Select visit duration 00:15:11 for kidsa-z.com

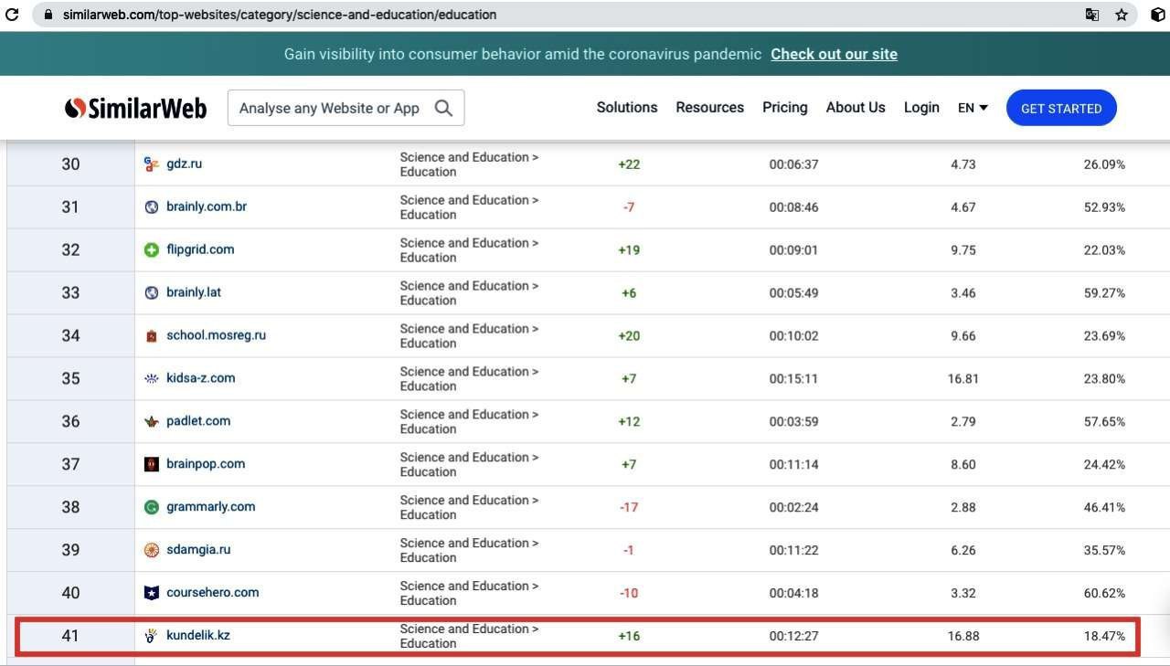pos(793,378)
